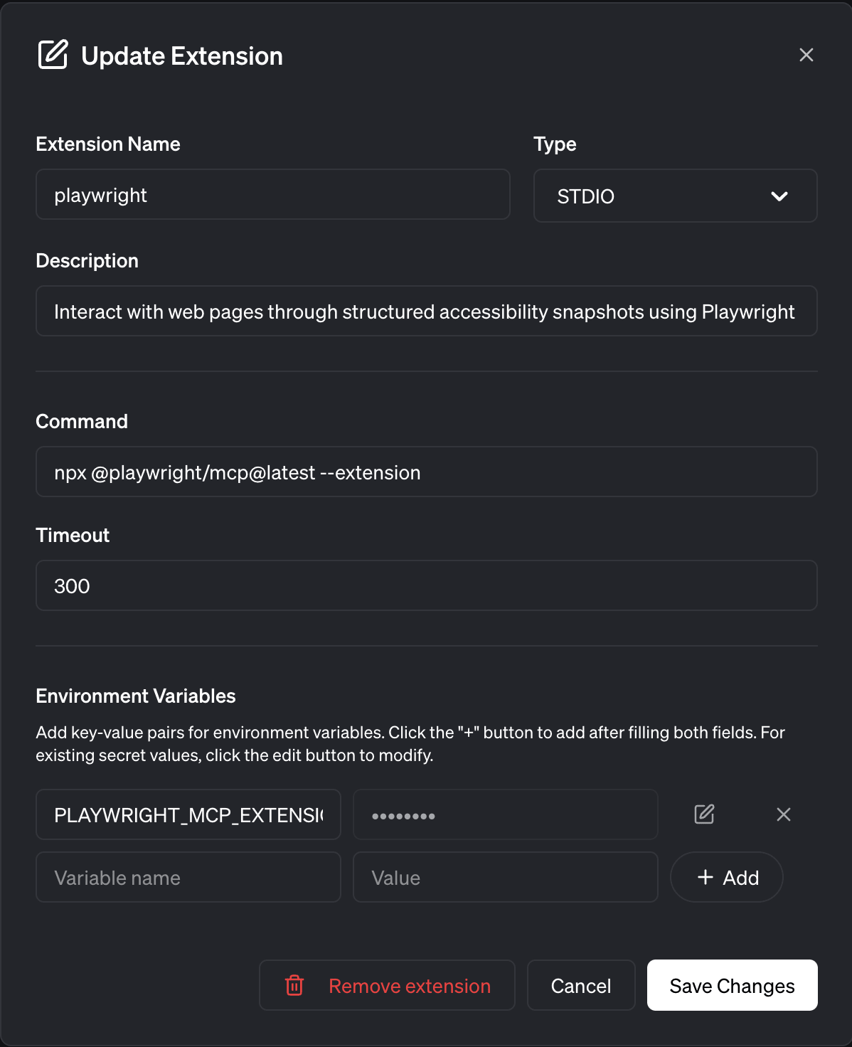Close the Update Extension dialog
The width and height of the screenshot is (852, 1047).
[806, 54]
